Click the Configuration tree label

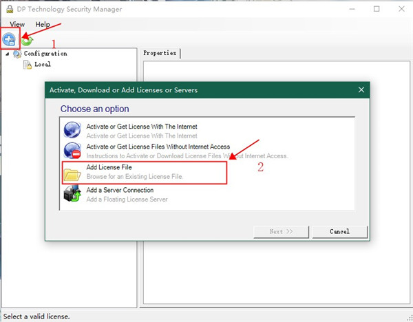point(45,54)
